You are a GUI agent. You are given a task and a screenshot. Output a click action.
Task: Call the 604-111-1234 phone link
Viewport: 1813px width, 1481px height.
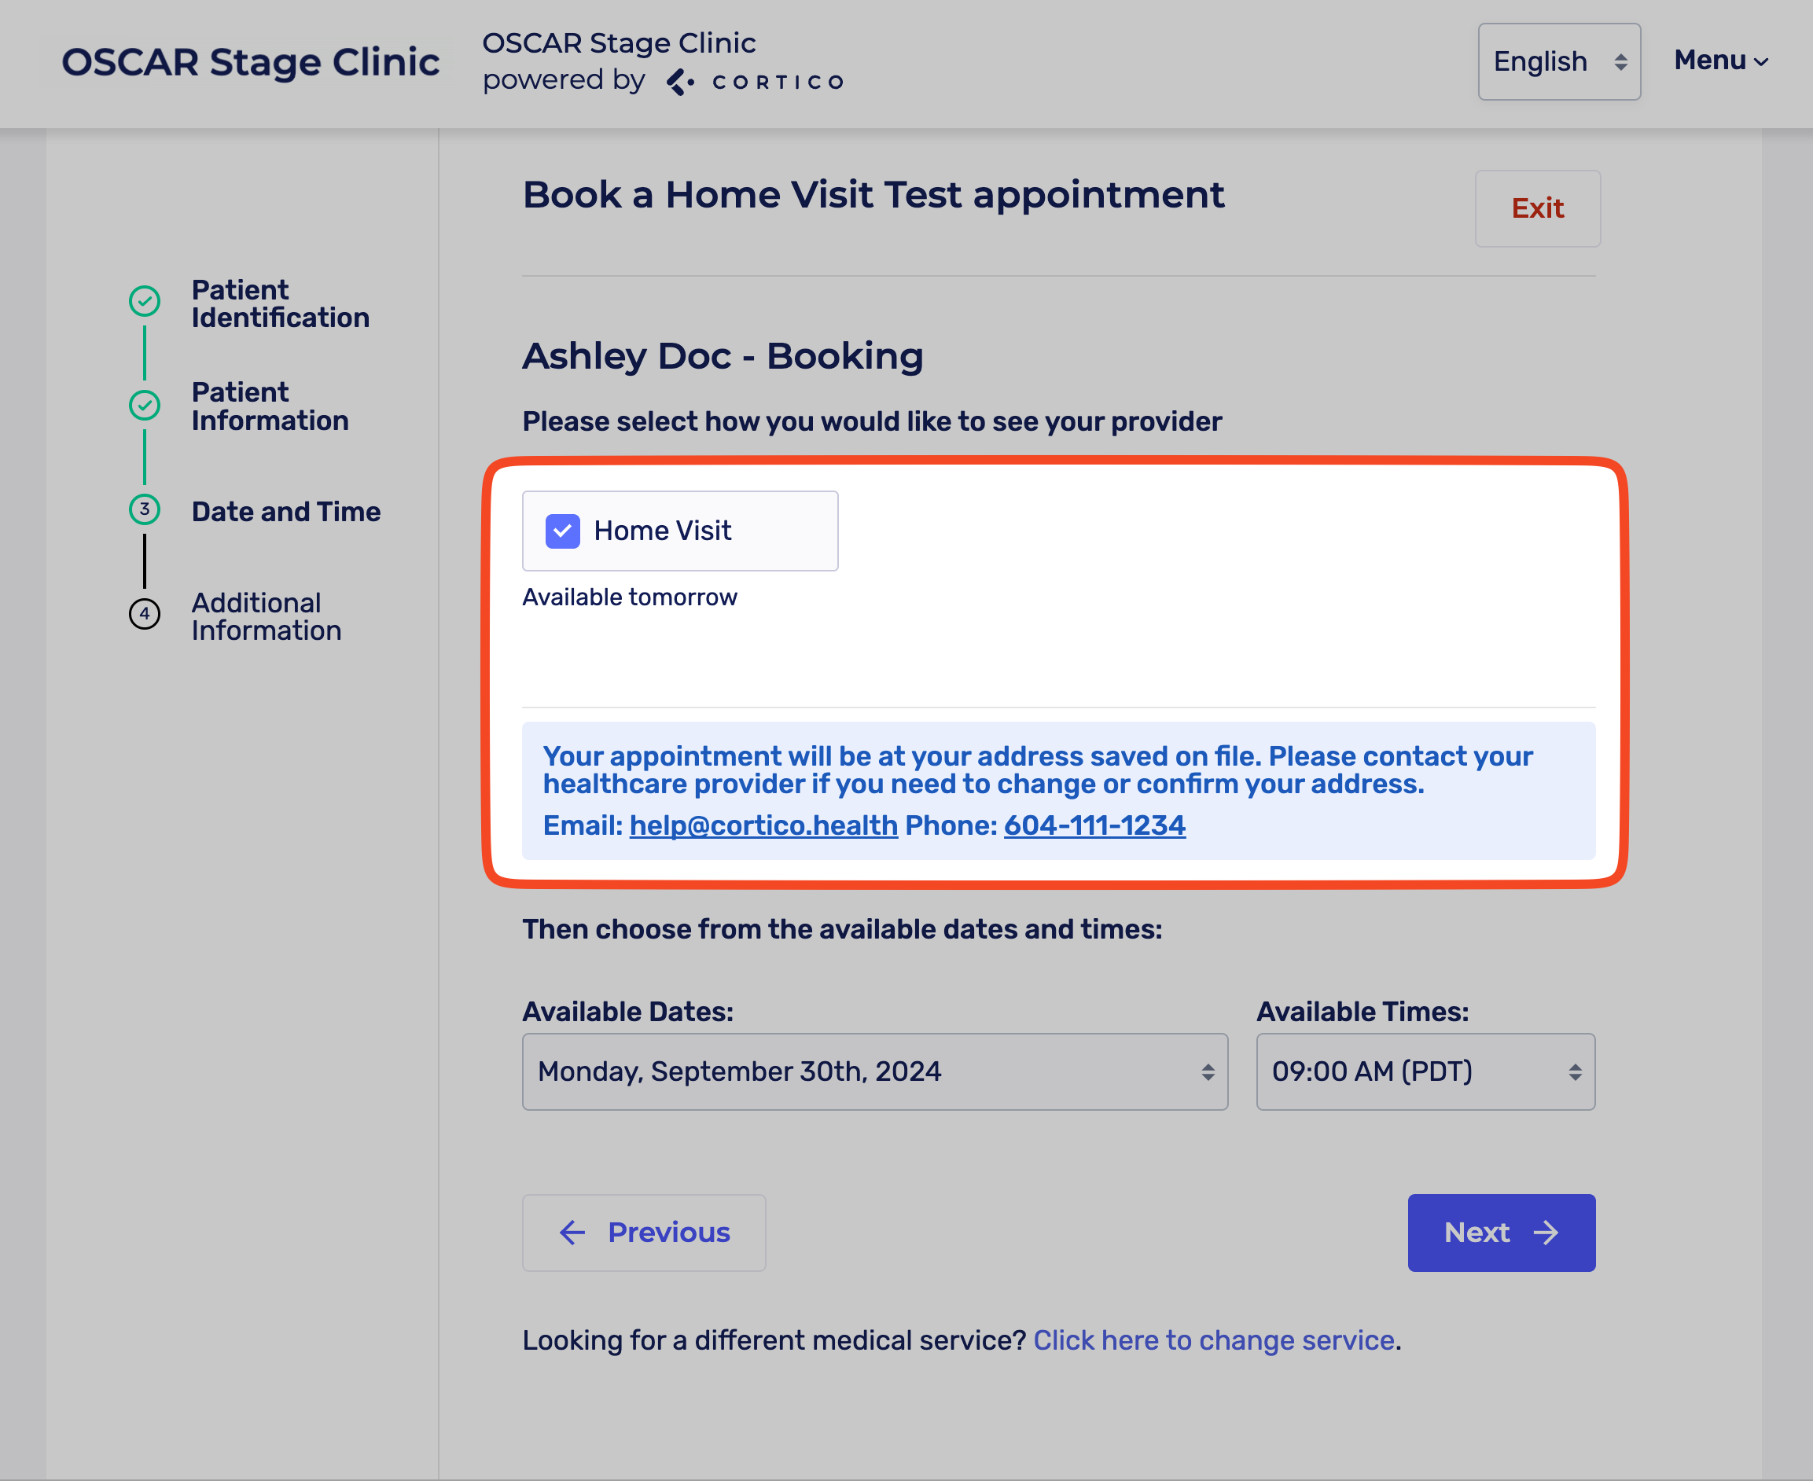pyautogui.click(x=1094, y=825)
